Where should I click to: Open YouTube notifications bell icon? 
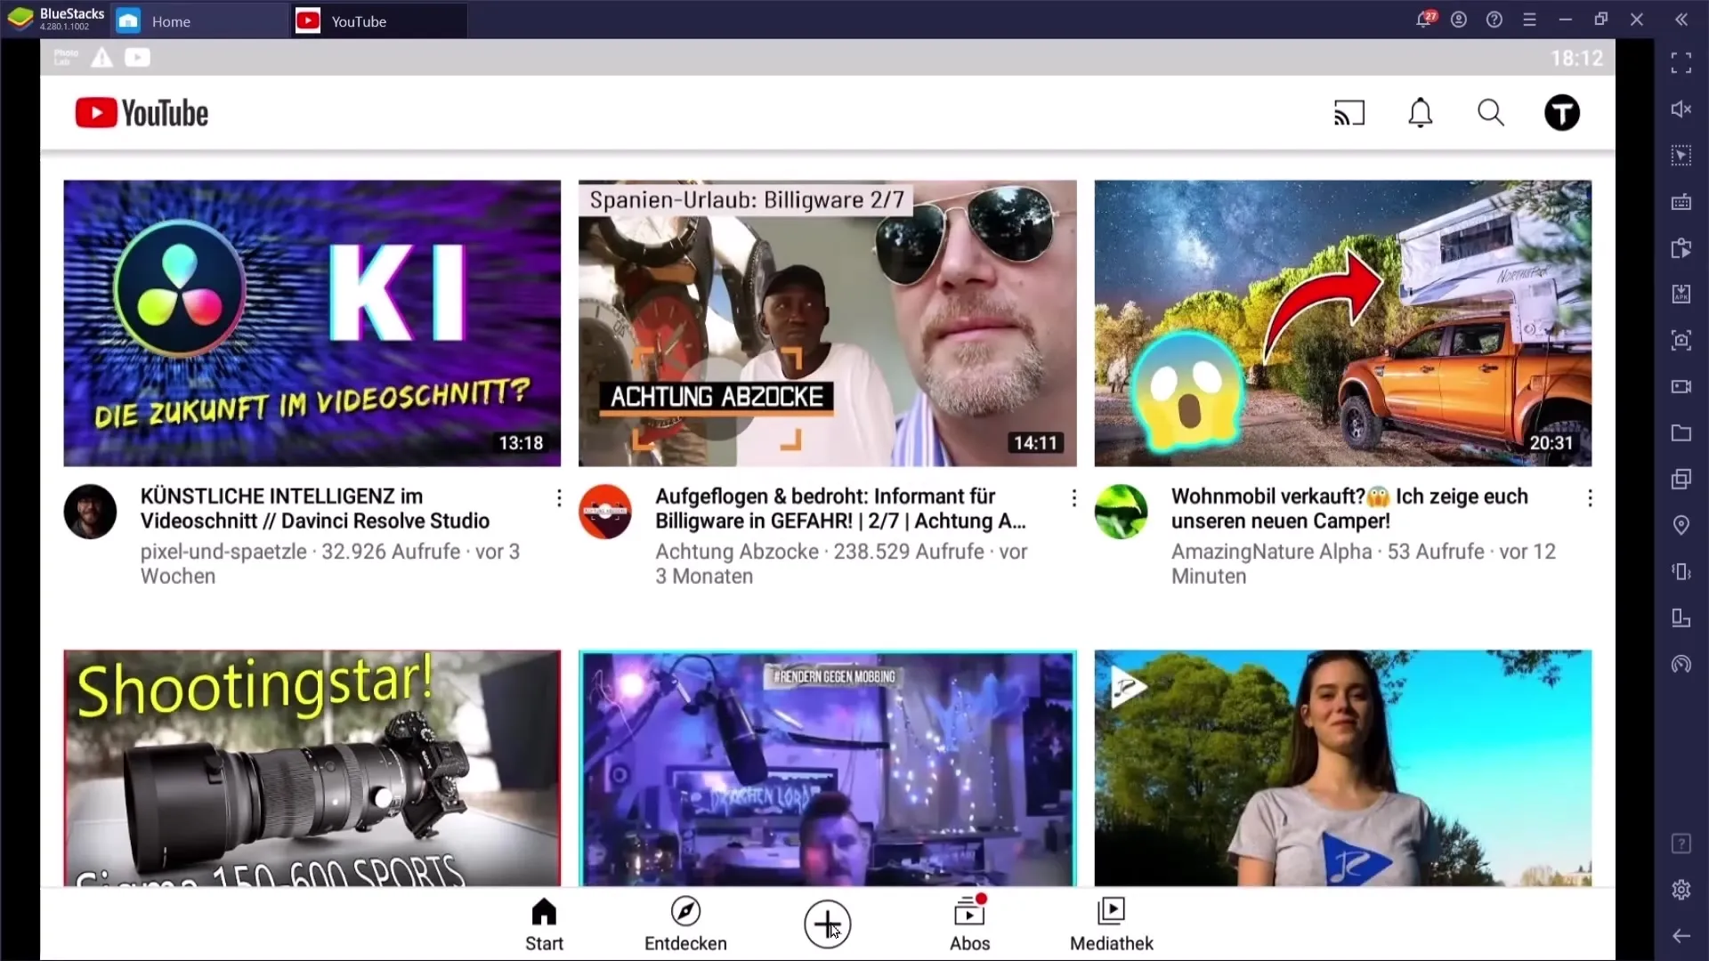click(1421, 113)
